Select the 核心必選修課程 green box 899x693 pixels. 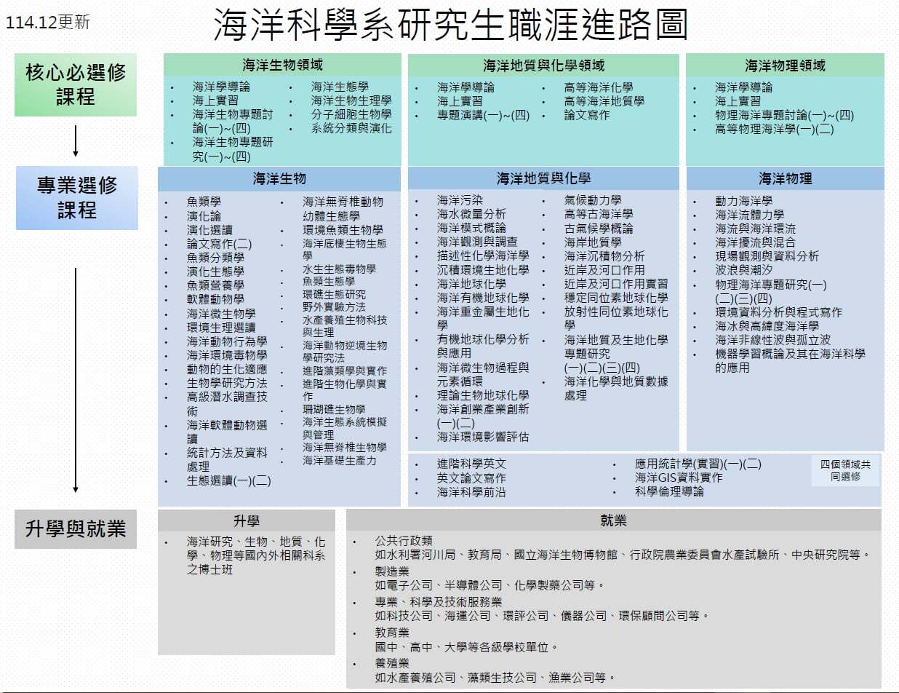tap(76, 84)
